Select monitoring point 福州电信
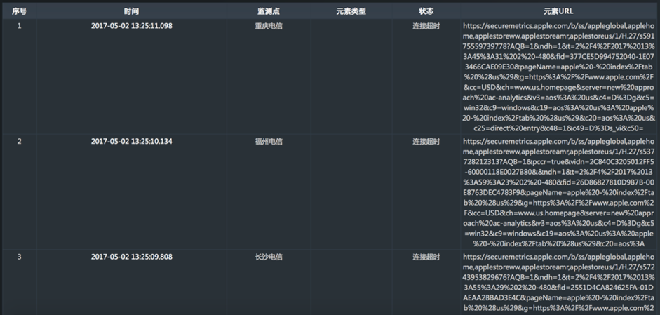 point(269,141)
